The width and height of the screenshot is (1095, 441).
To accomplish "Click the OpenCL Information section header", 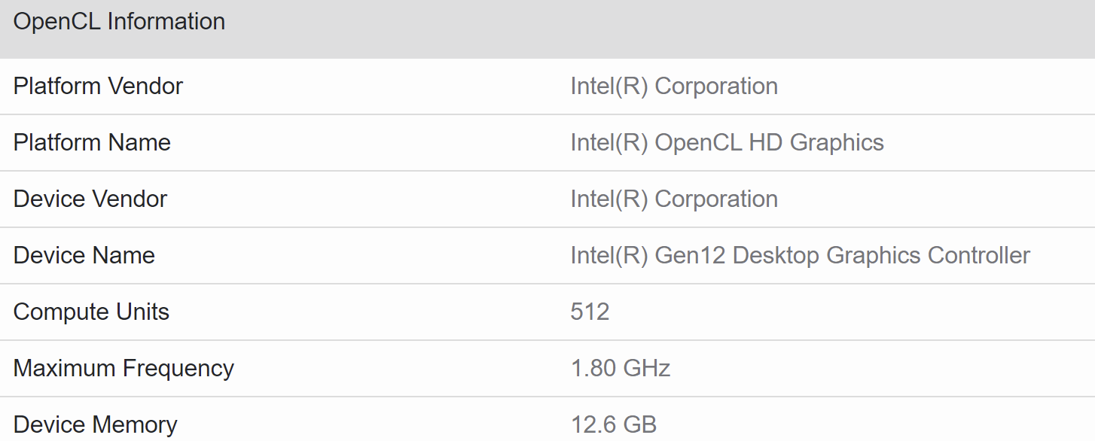I will click(x=119, y=22).
